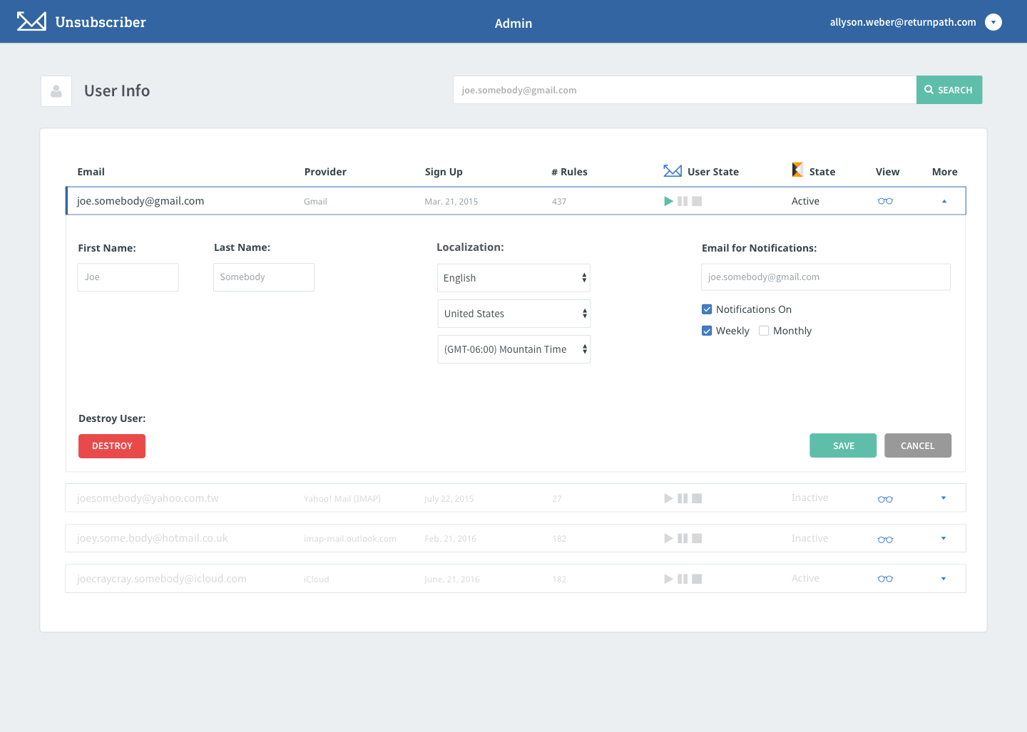The image size is (1027, 732).
Task: Click the Last Name field containing Somebody
Action: point(264,277)
